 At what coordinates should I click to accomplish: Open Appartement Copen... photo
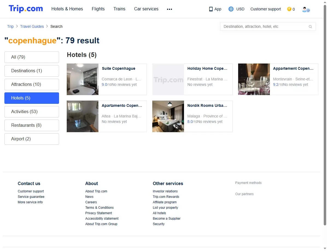pyautogui.click(x=254, y=79)
